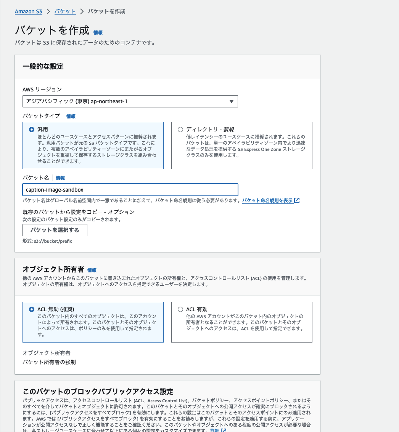The image size is (399, 432).
Task: Click バケットを作成 breadcrumb text
Action: point(106,11)
